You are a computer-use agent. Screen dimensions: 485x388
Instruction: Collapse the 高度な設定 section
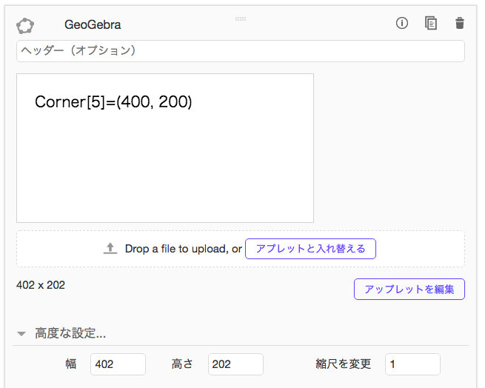coord(21,334)
